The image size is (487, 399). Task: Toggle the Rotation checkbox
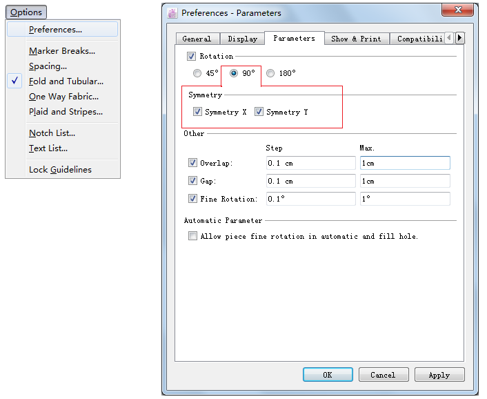pyautogui.click(x=191, y=56)
